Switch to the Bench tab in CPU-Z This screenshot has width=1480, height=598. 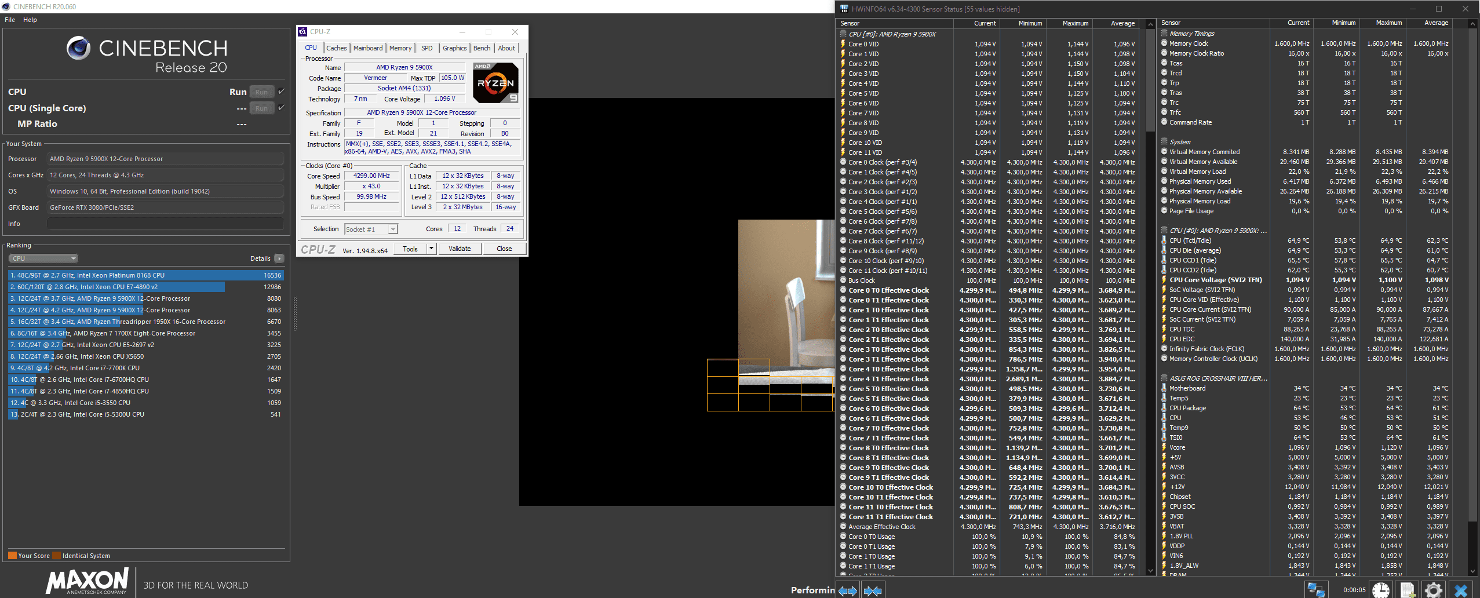[482, 48]
